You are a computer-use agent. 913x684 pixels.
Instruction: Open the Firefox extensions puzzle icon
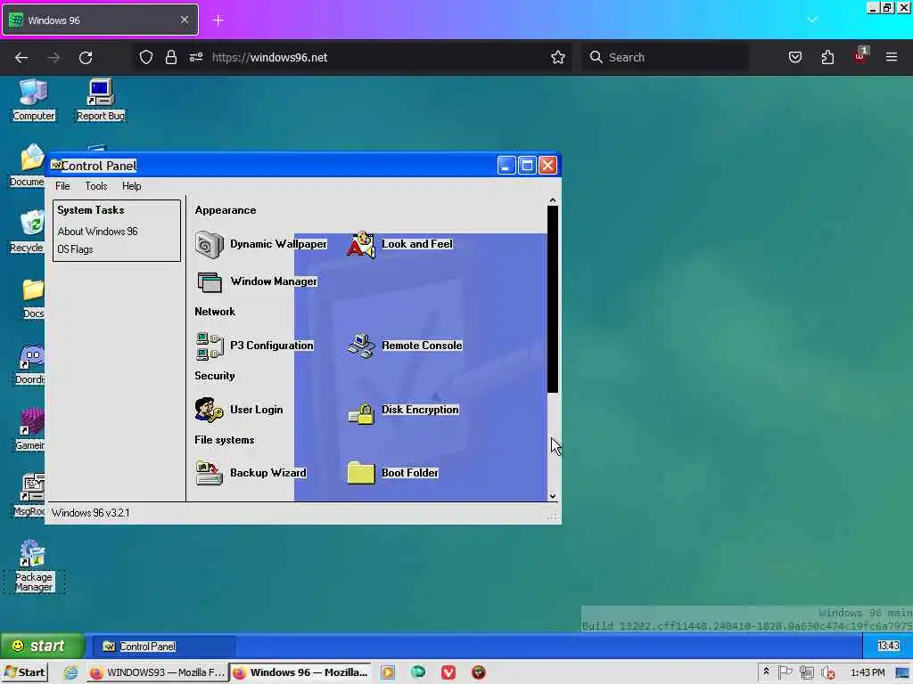(x=827, y=58)
